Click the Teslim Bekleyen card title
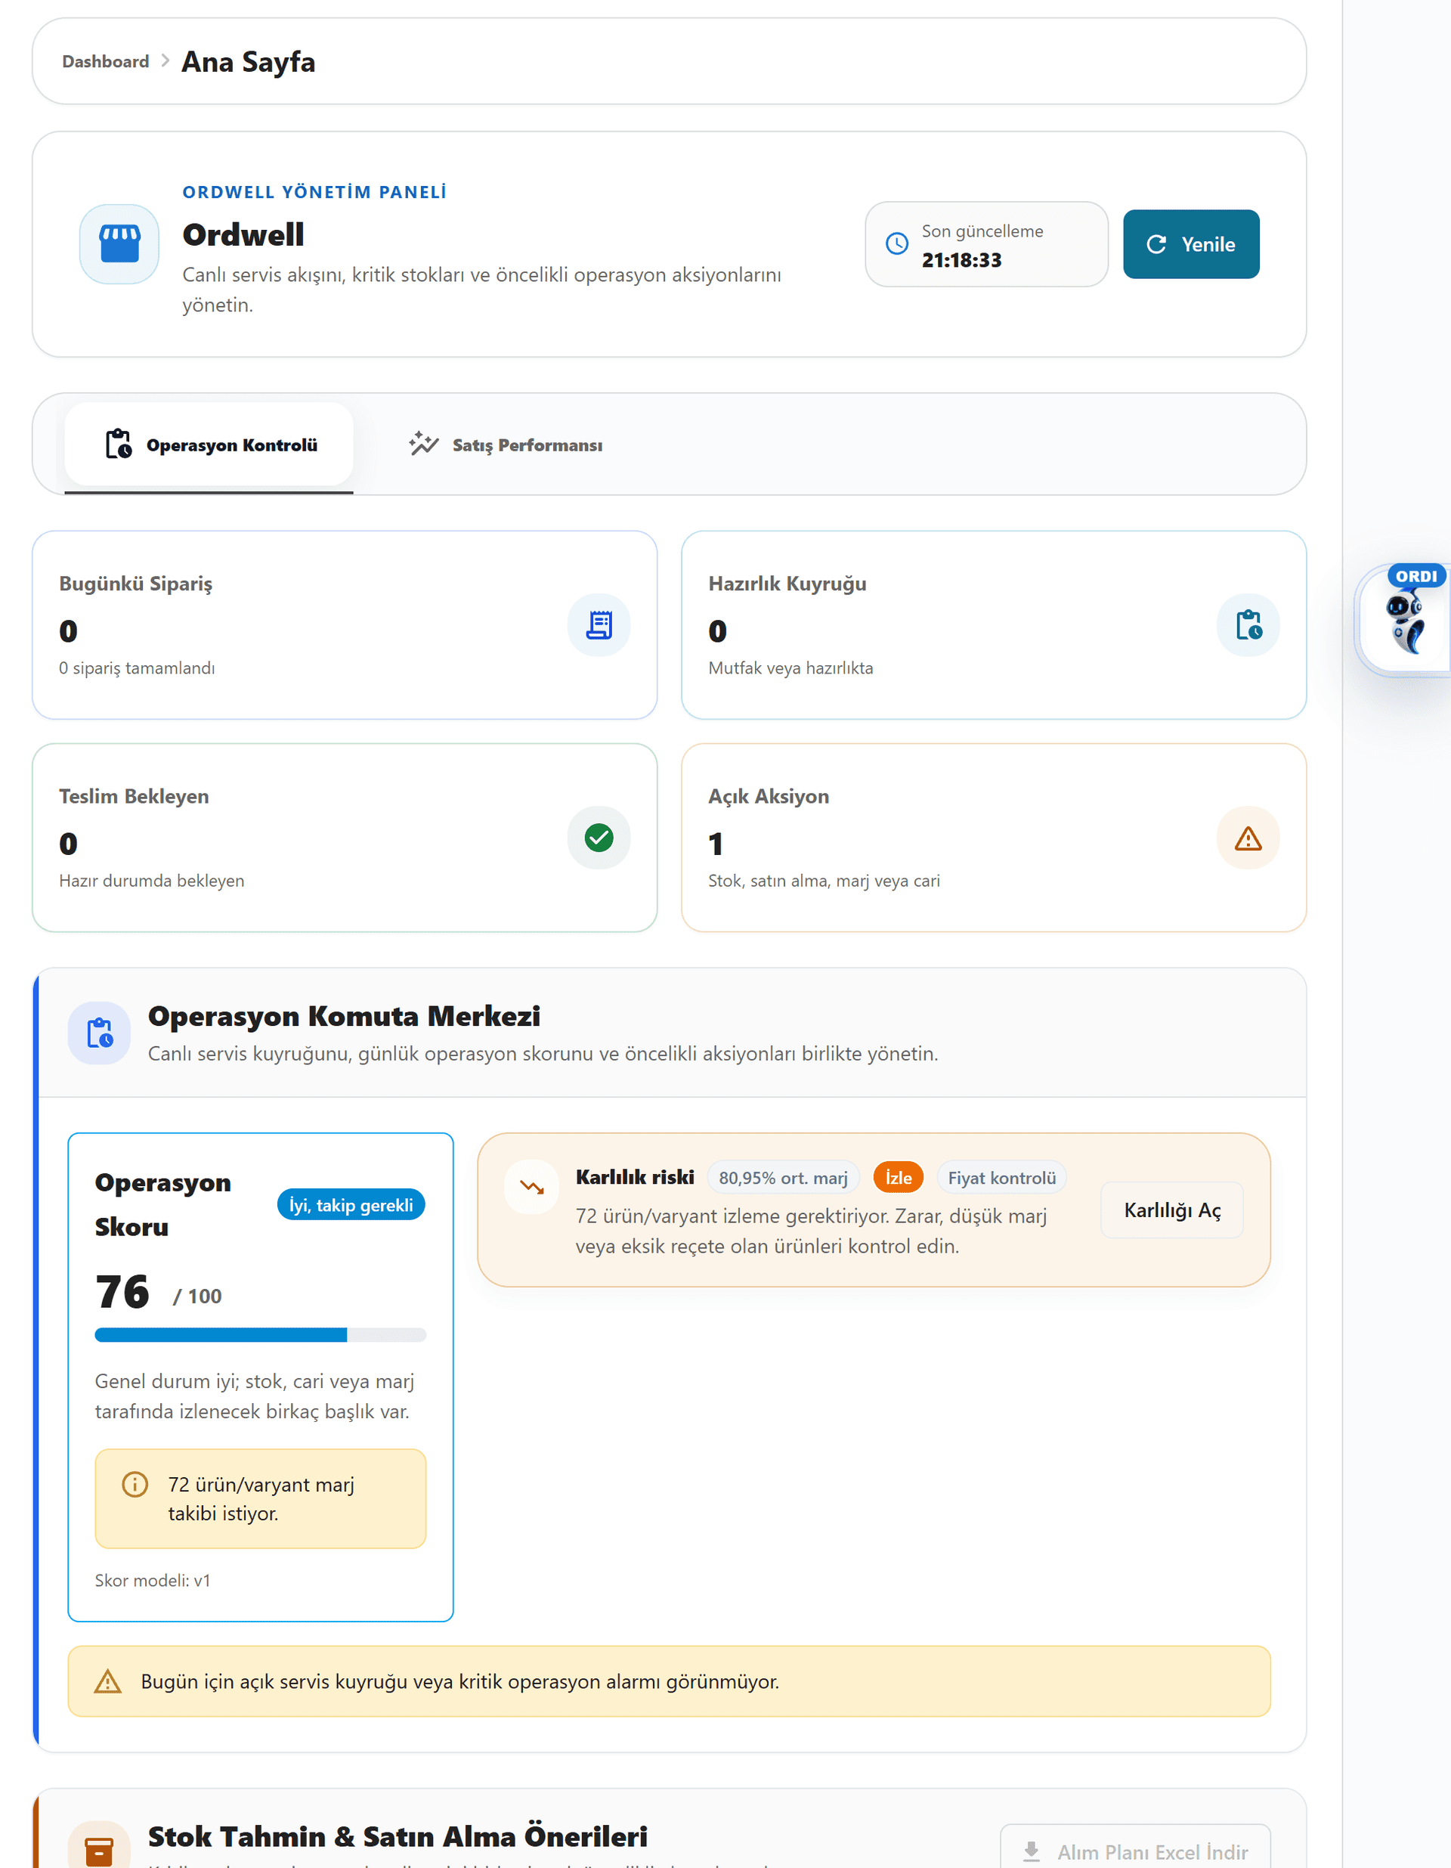The image size is (1451, 1868). [x=135, y=796]
